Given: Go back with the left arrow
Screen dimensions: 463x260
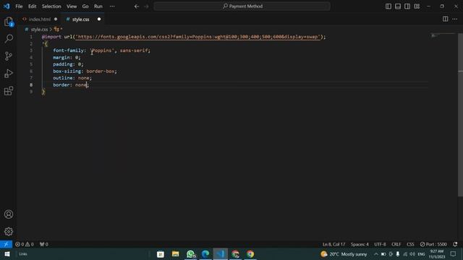Looking at the screenshot, I should point(137,6).
